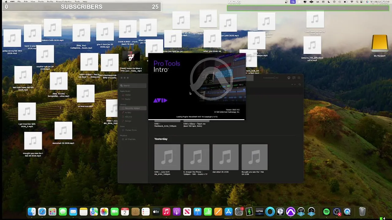The image size is (392, 220).
Task: Open iTunes Store in Music sidebar
Action: [x=131, y=130]
